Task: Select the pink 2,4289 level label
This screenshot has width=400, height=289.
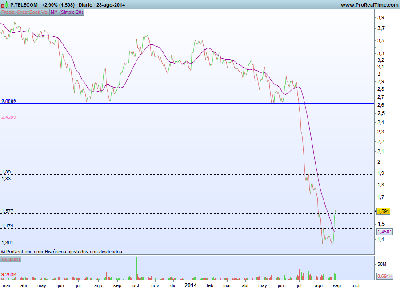Action: [9, 117]
